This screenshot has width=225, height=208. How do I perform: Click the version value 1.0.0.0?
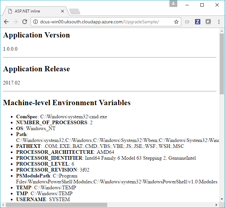[x=10, y=49]
